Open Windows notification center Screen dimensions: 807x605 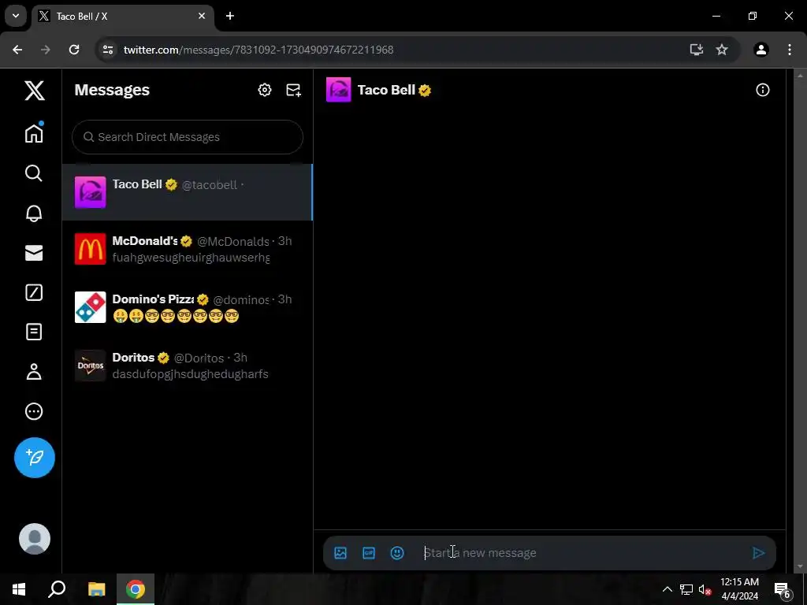click(x=783, y=589)
